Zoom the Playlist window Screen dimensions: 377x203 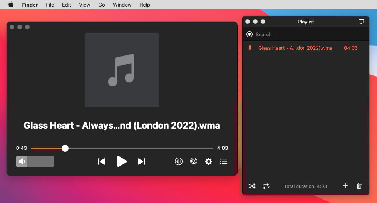tap(263, 22)
